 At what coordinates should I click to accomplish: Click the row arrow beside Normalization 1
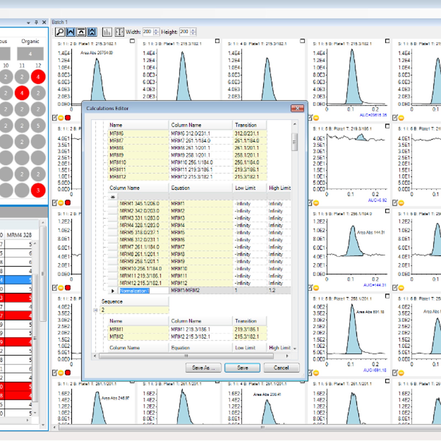pyautogui.click(x=113, y=291)
